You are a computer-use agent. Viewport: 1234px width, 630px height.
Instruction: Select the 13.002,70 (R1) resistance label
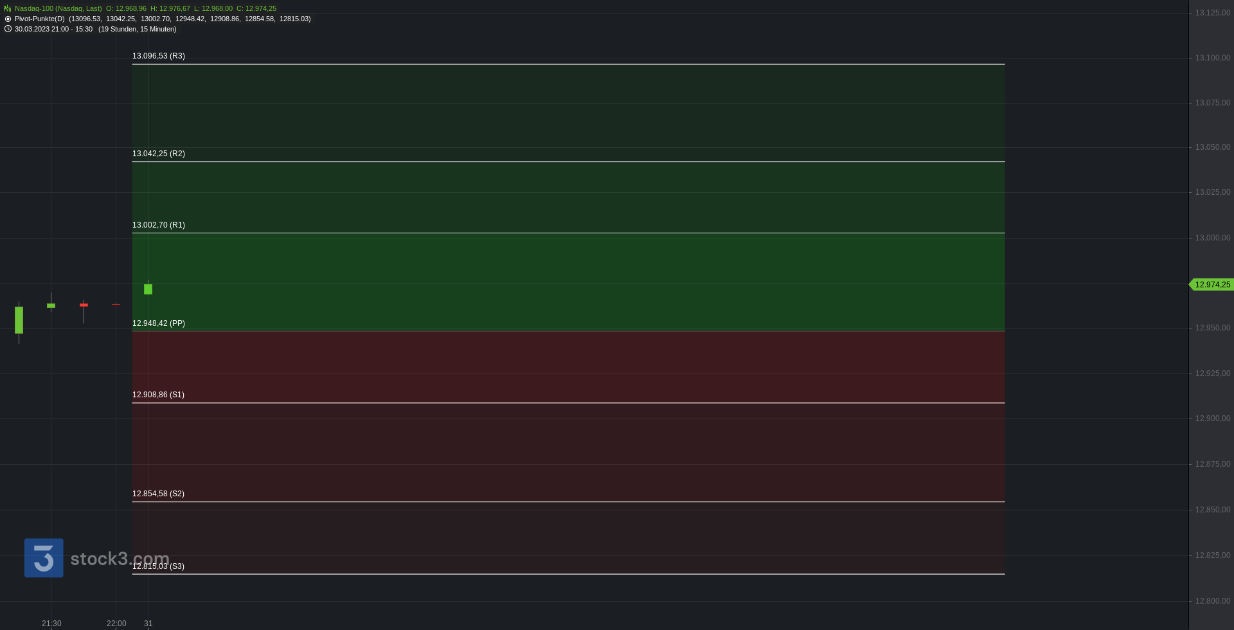tap(159, 225)
